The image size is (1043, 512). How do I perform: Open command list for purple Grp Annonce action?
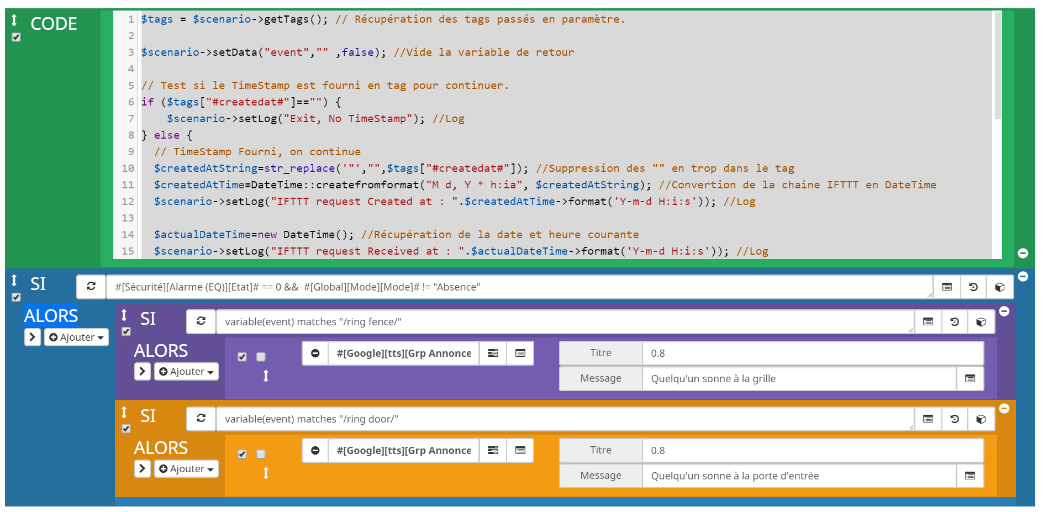coord(520,353)
